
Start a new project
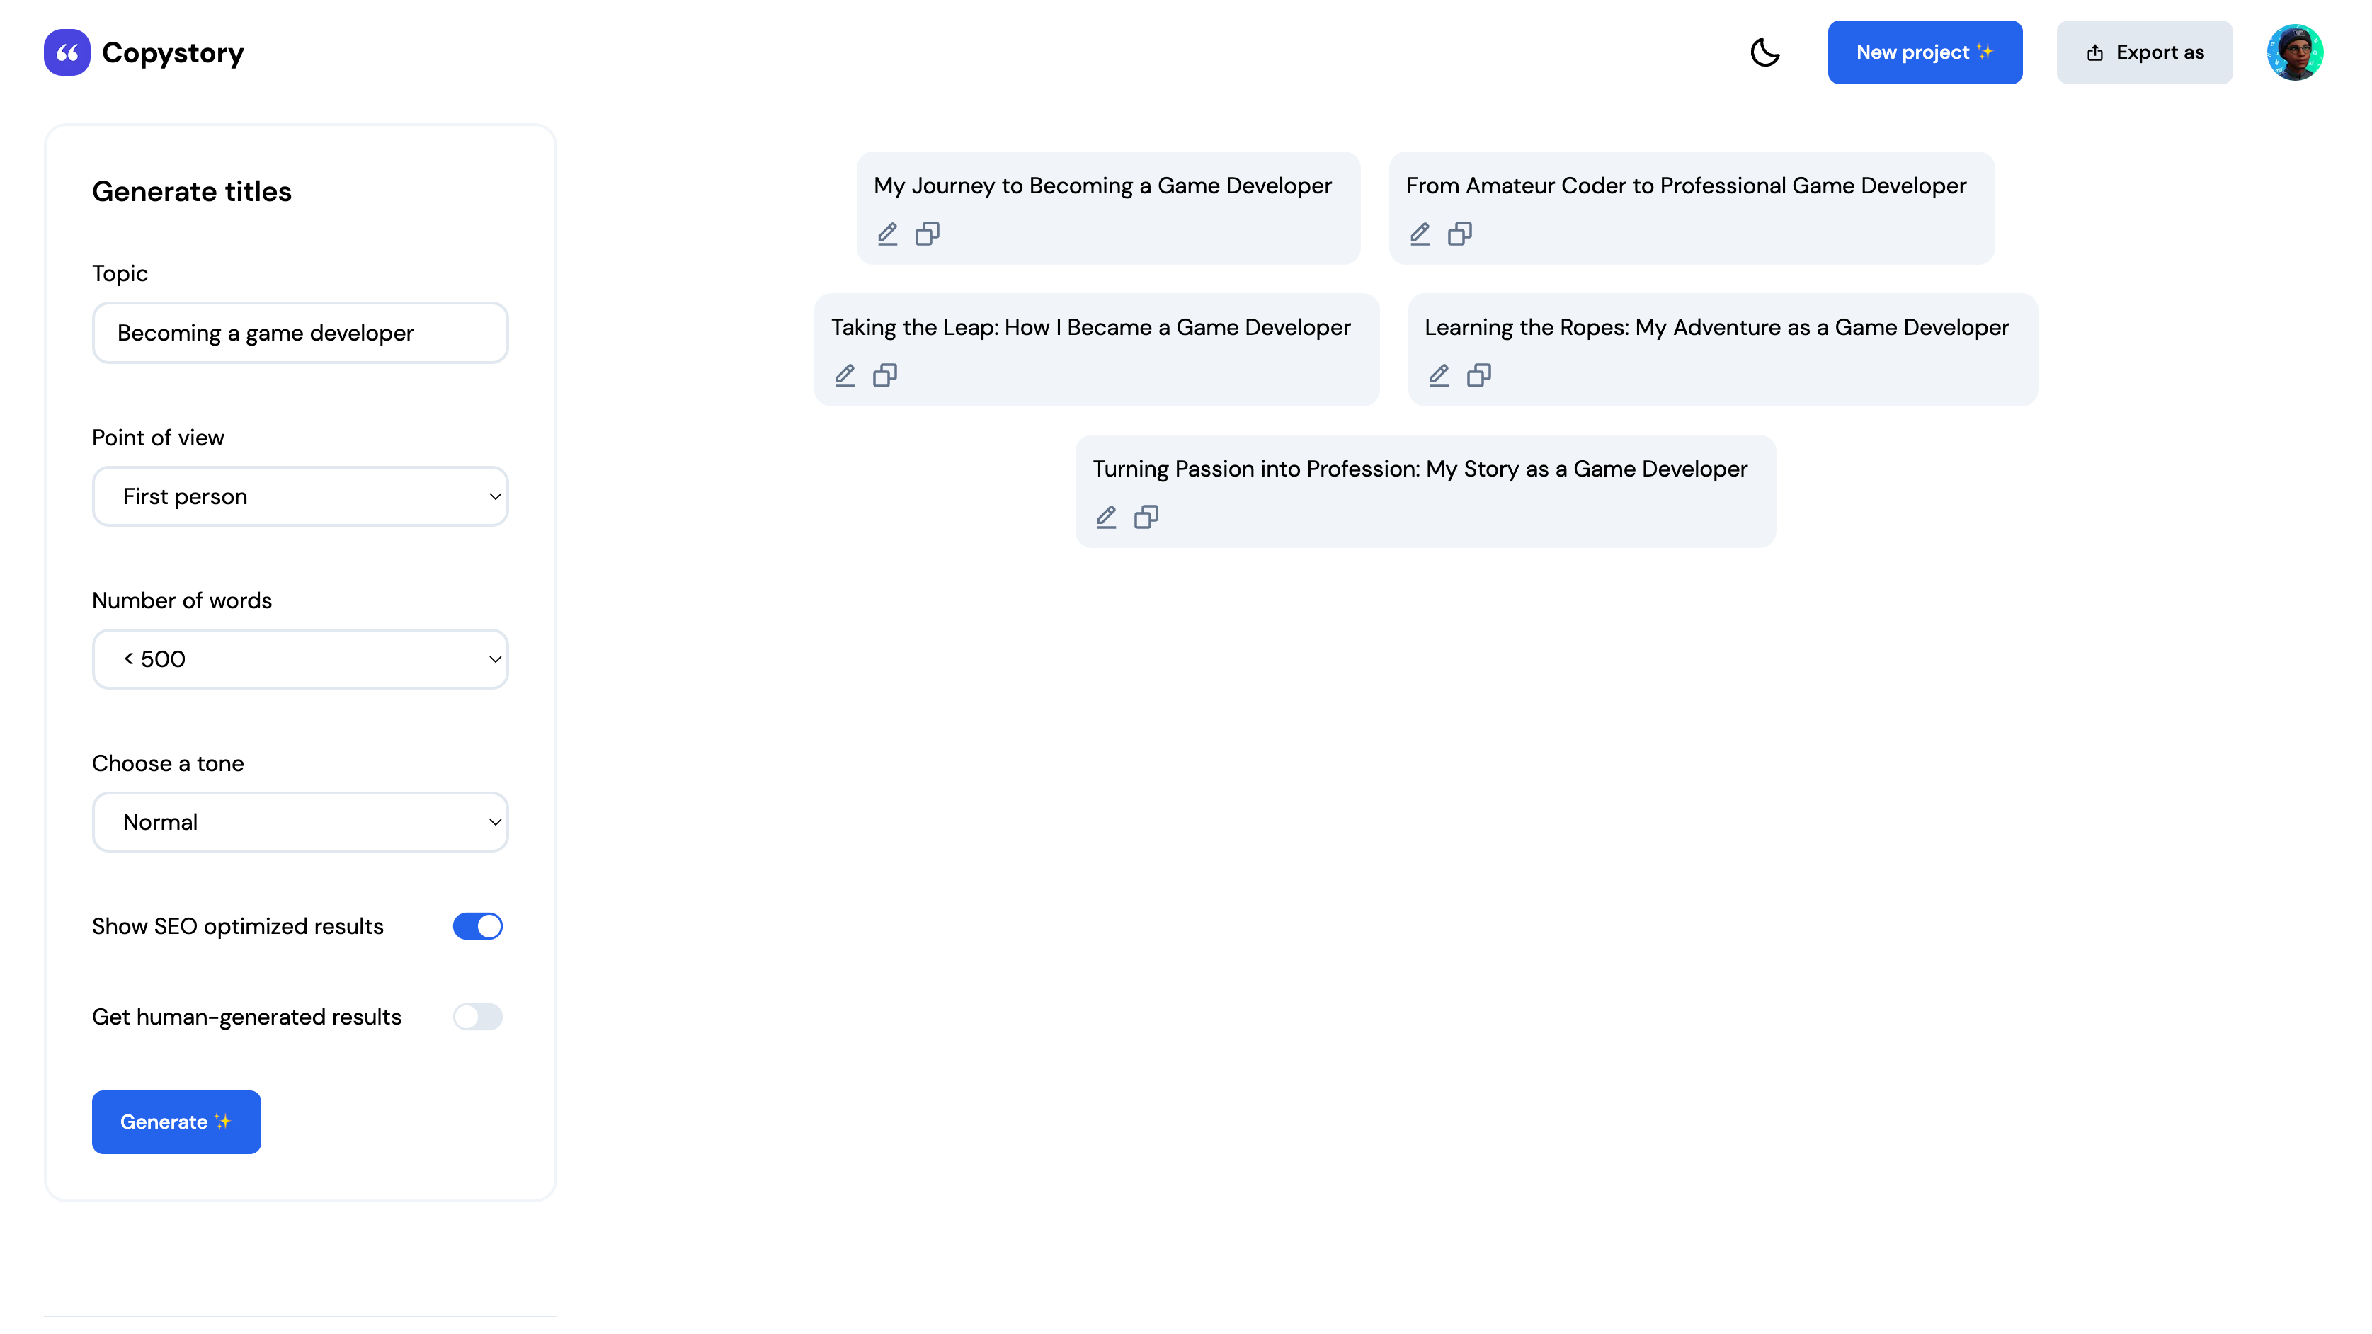pyautogui.click(x=1925, y=52)
